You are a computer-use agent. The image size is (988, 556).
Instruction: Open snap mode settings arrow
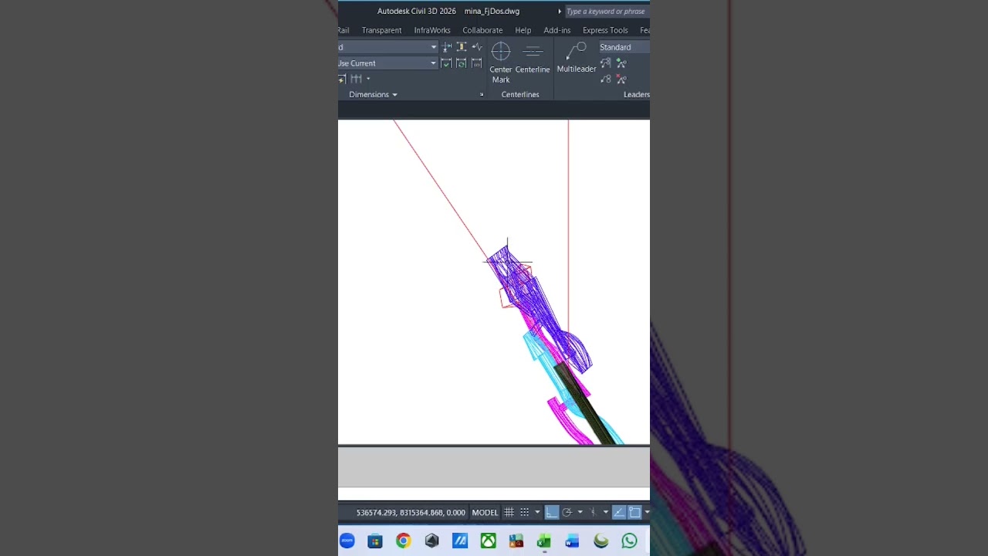pyautogui.click(x=537, y=512)
